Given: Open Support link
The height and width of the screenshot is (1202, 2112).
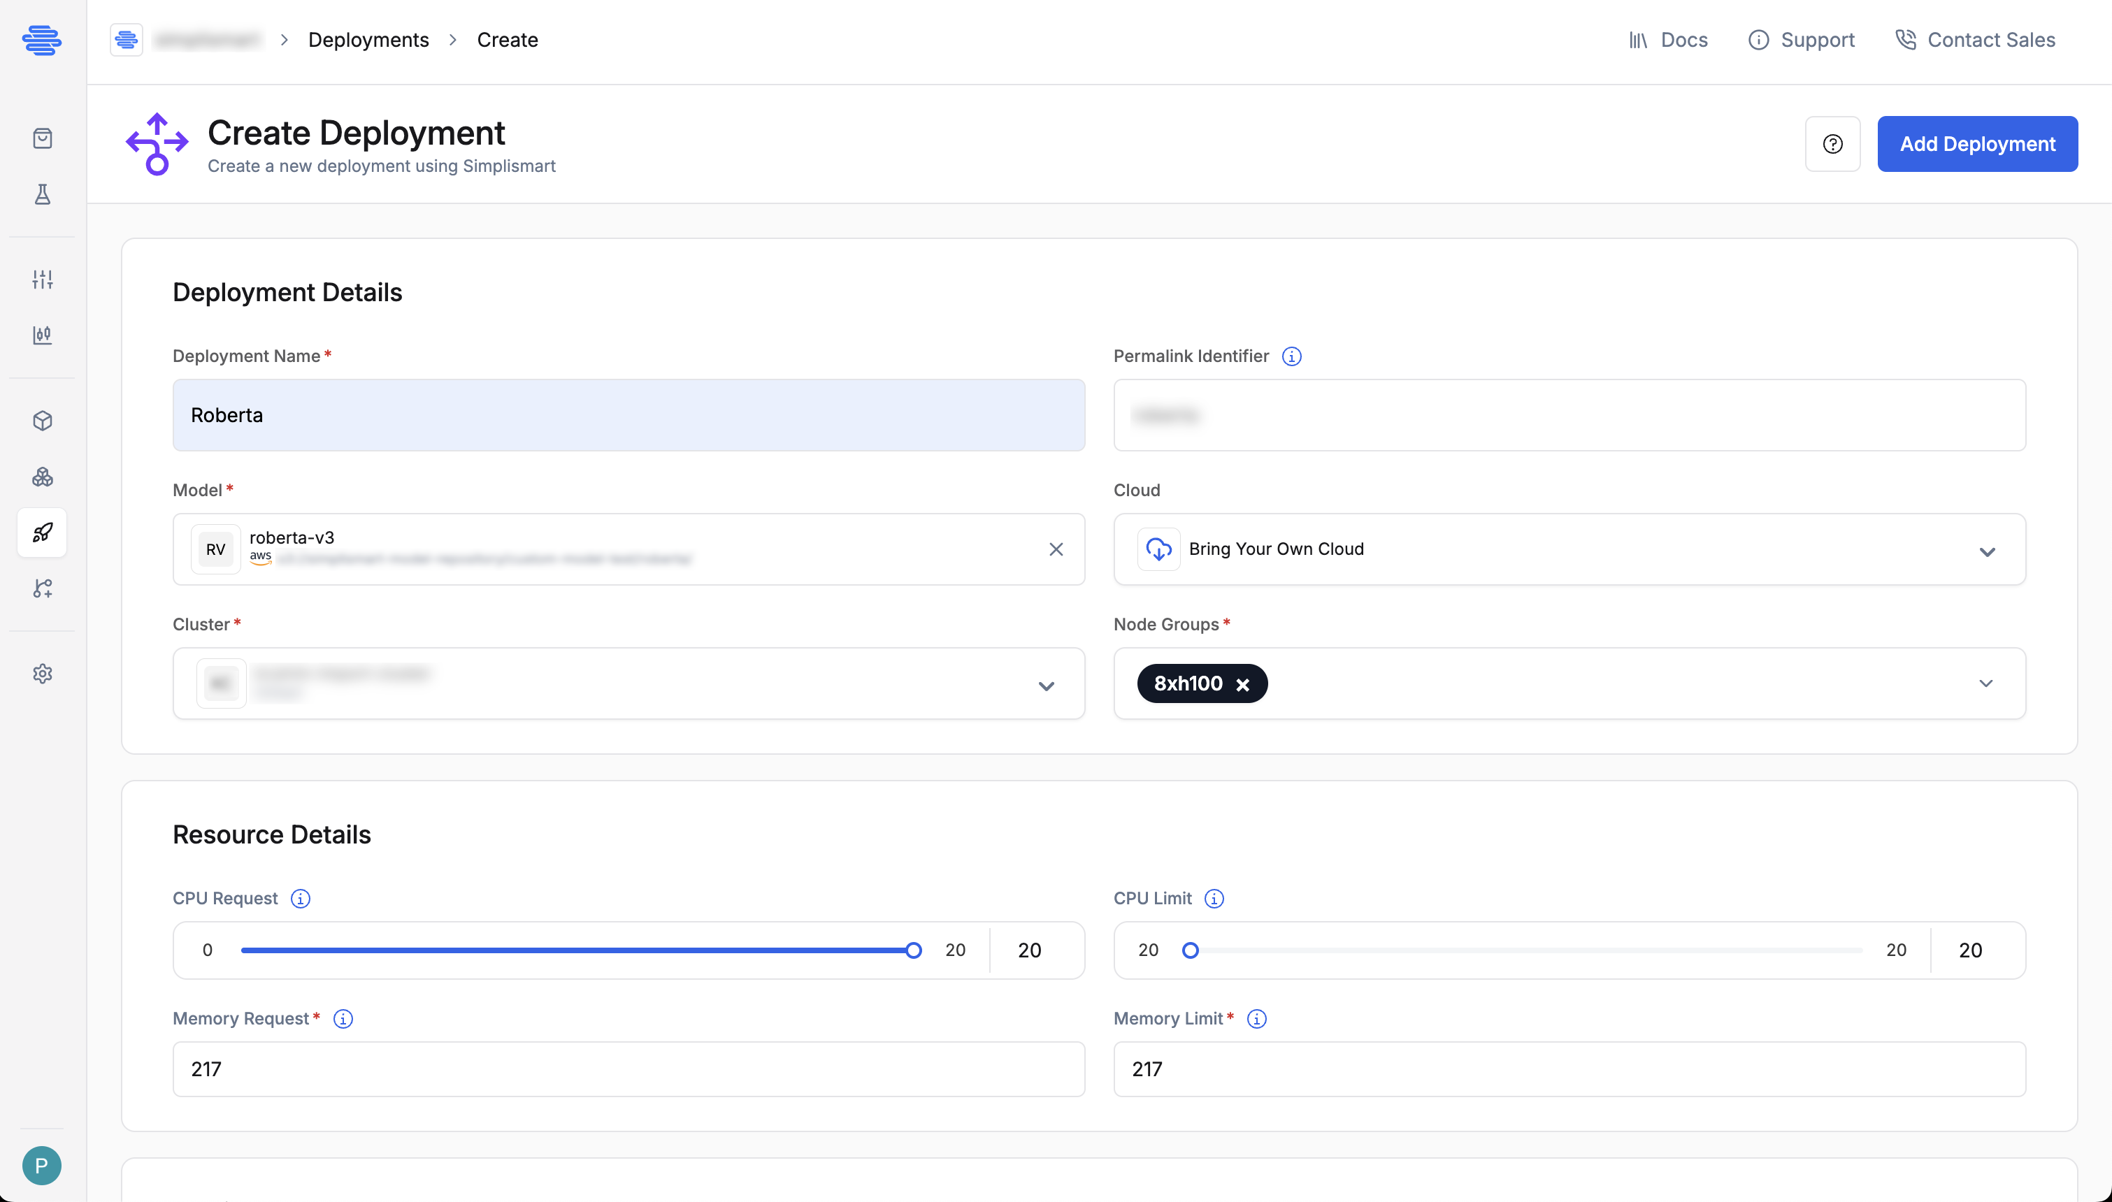Looking at the screenshot, I should [1802, 40].
